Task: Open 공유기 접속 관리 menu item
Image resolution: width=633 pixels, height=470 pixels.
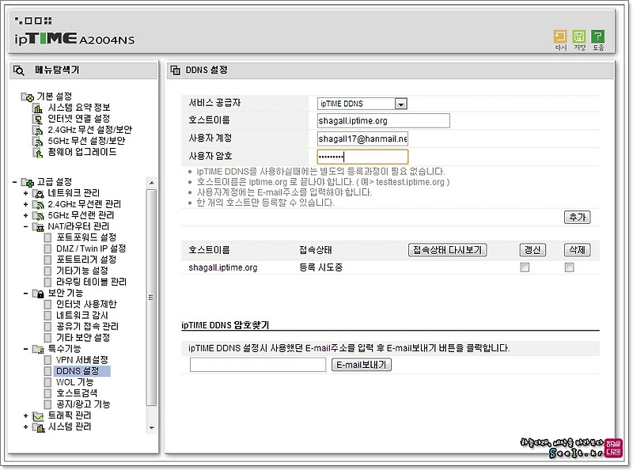Action: pos(87,326)
